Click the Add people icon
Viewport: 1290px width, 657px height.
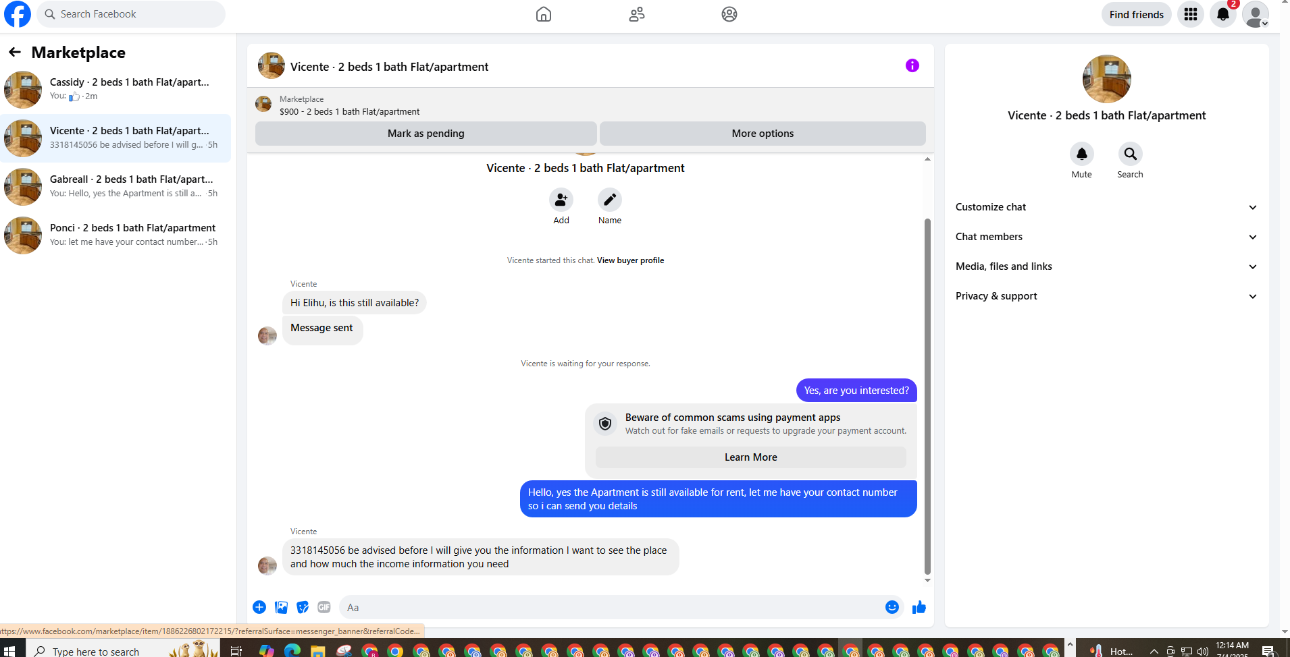coord(561,200)
